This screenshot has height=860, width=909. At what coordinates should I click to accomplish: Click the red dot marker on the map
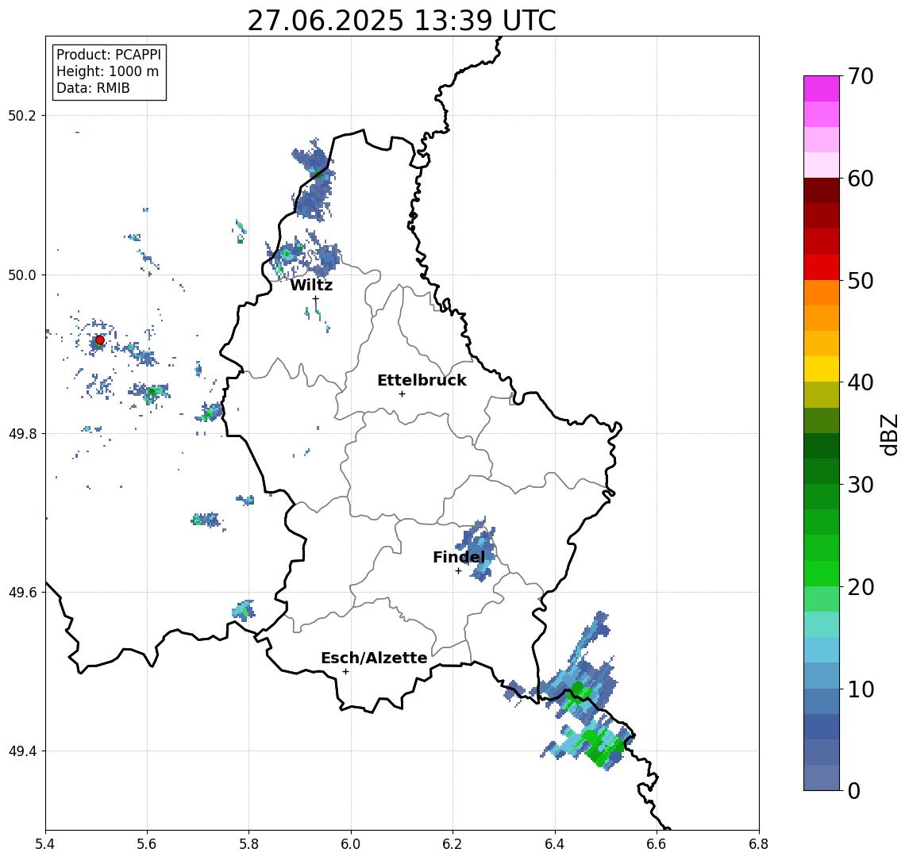[x=100, y=340]
